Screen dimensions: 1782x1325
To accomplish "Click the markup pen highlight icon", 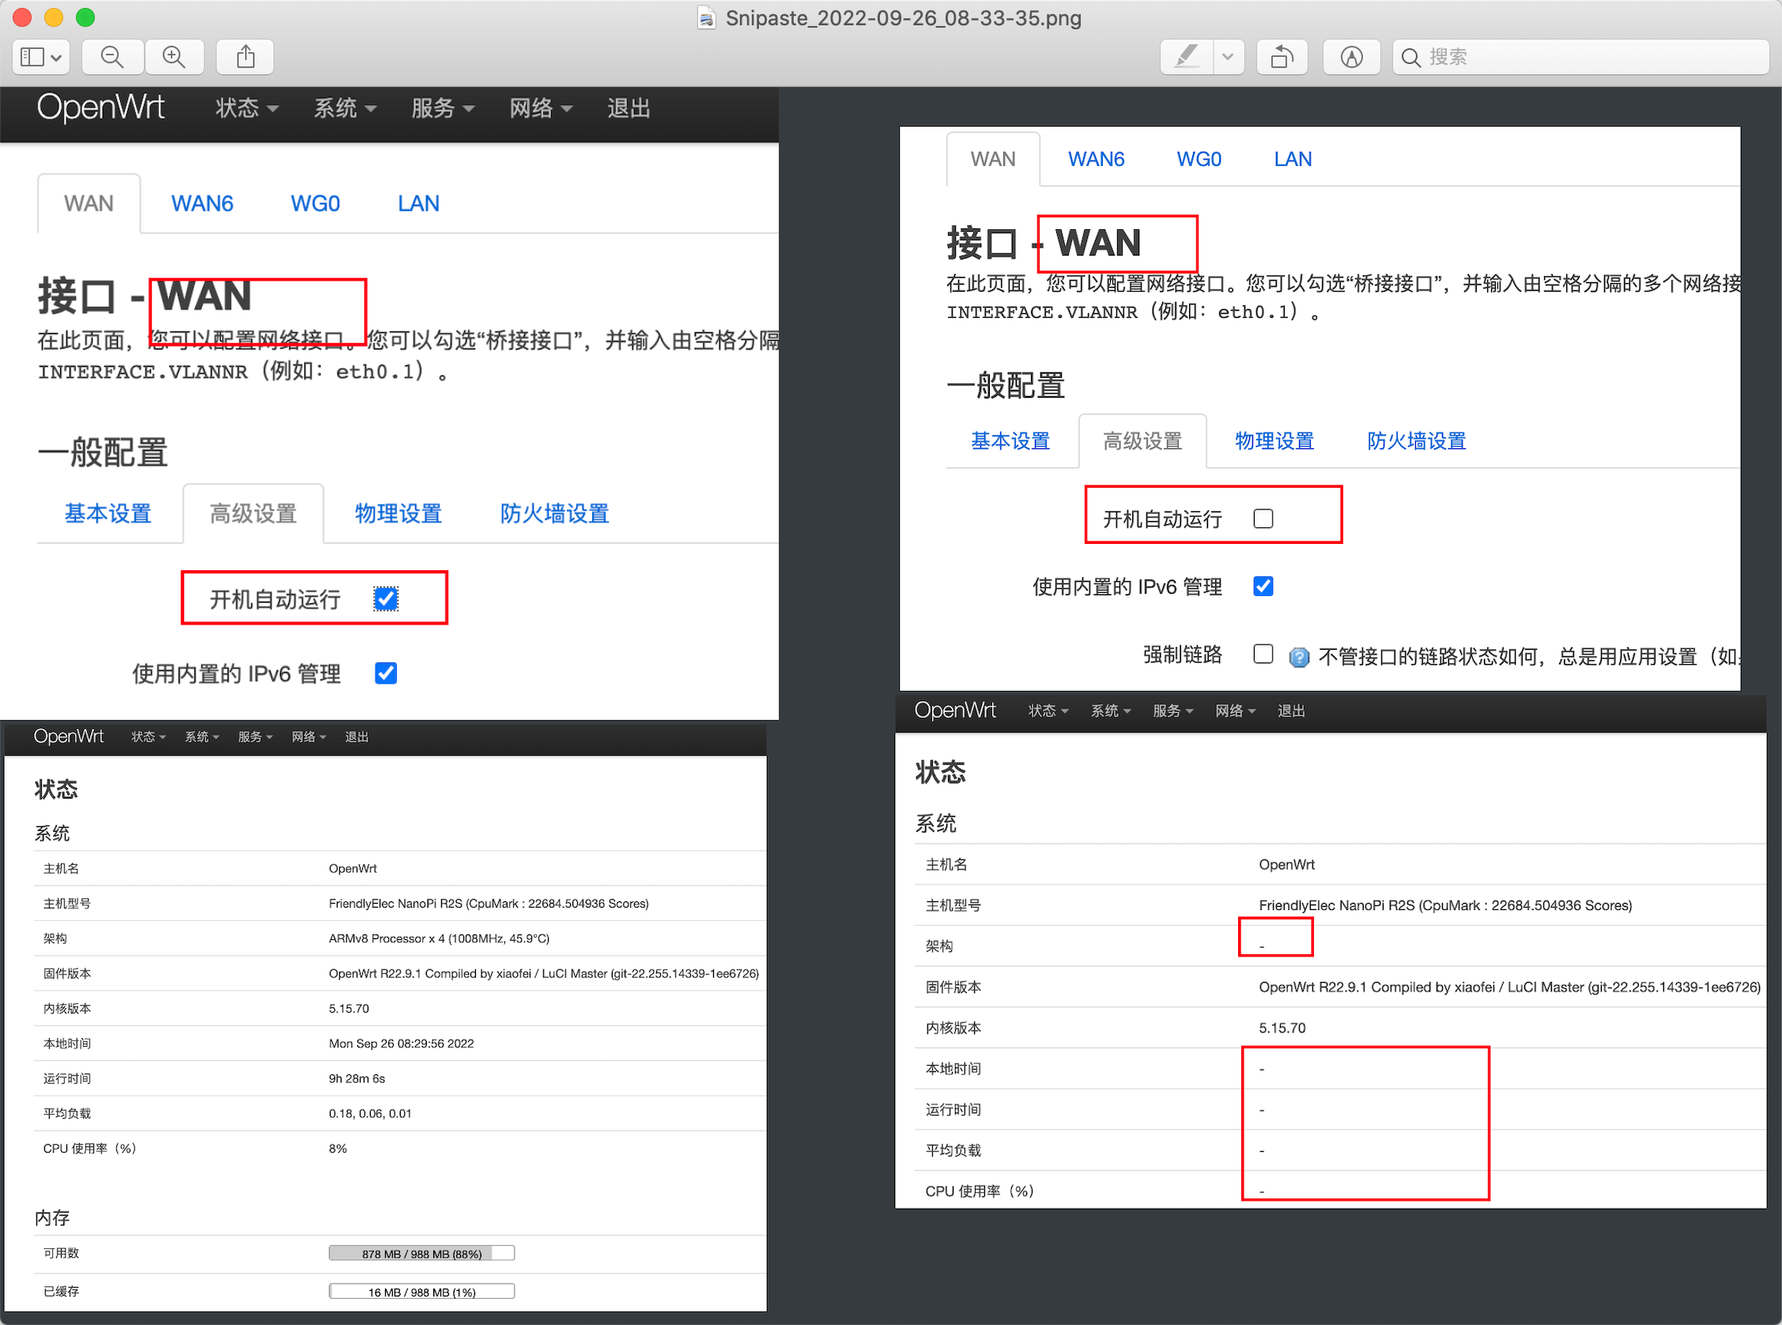I will (1187, 57).
